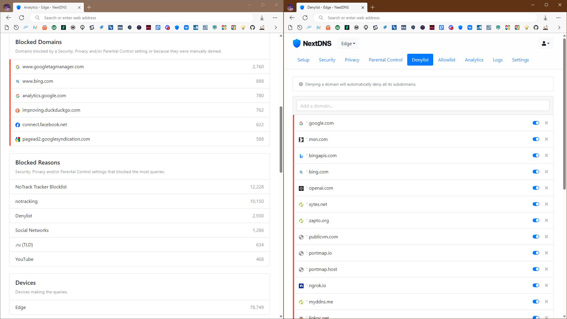The width and height of the screenshot is (567, 319).
Task: Remove the ngrok.io denylist entry
Action: [x=546, y=285]
